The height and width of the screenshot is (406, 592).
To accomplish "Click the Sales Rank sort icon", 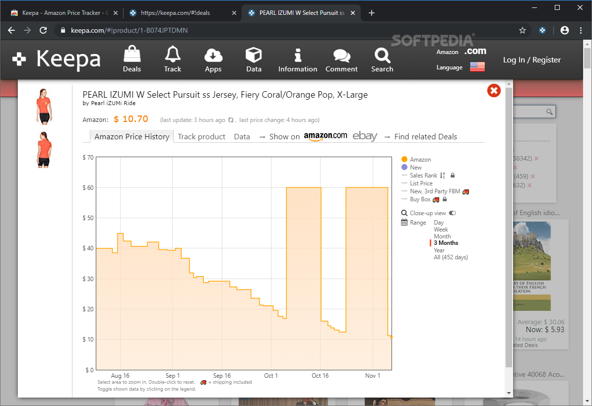I will (x=443, y=175).
